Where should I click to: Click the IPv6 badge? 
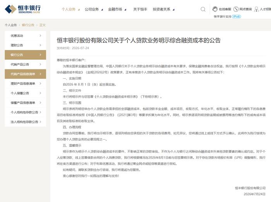click(x=236, y=16)
